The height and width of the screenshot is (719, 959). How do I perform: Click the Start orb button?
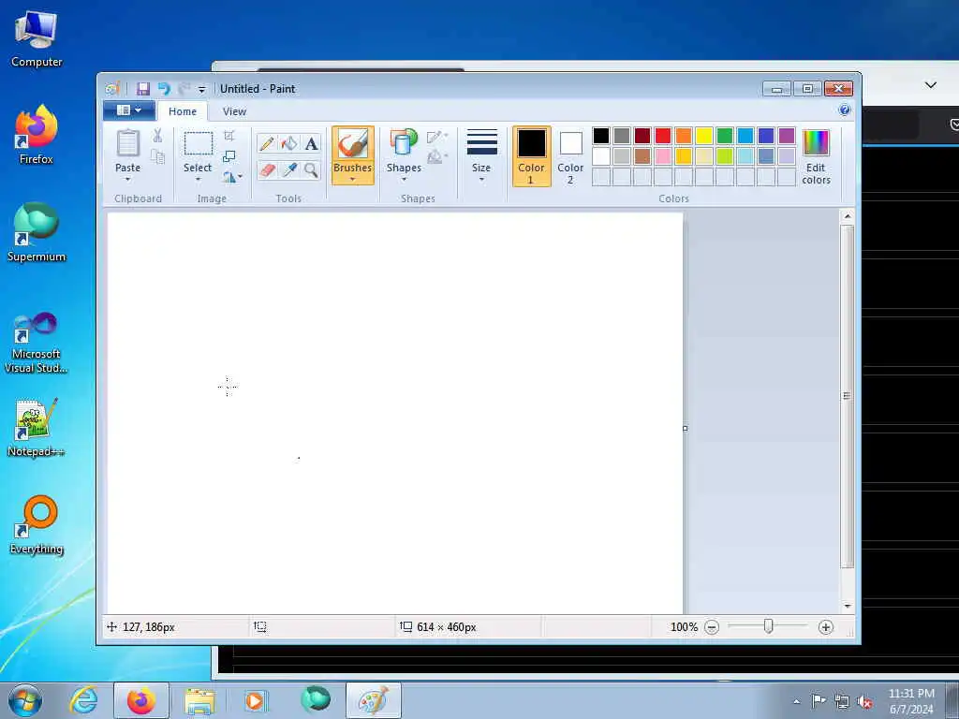24,700
